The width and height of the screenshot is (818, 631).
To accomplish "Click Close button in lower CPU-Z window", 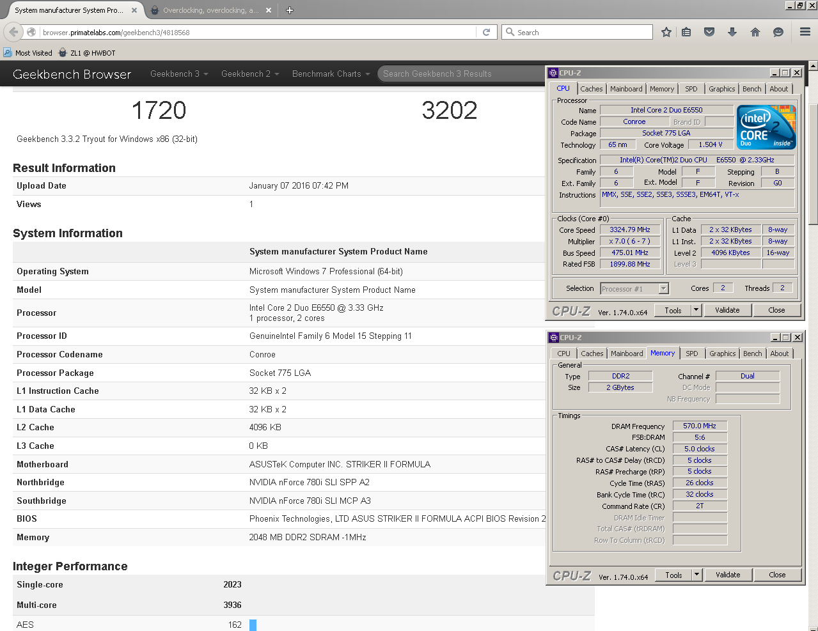I will (x=777, y=575).
